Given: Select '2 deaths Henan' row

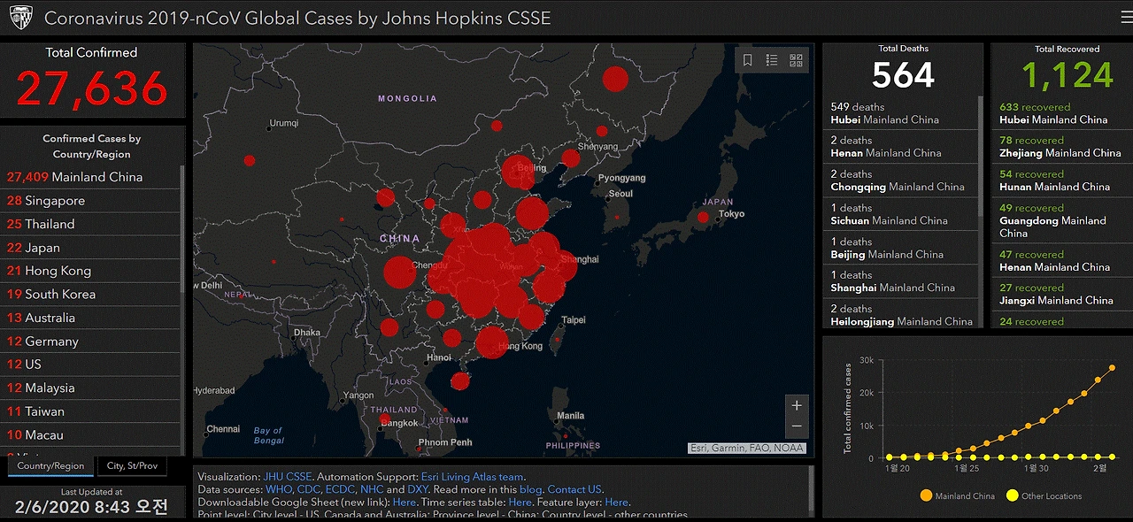Looking at the screenshot, I should pos(899,147).
